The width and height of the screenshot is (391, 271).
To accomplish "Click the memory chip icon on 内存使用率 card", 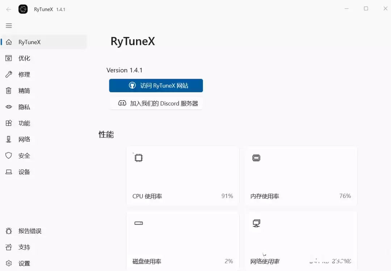I will point(256,157).
